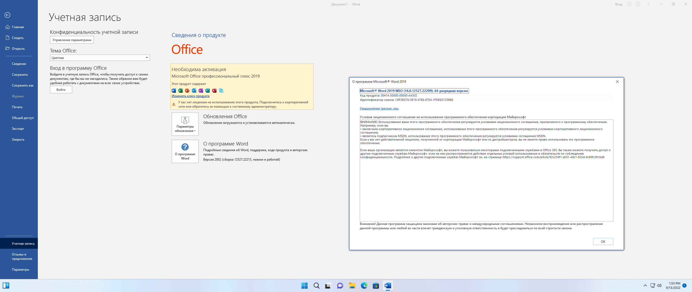
Task: Go back using the arrow icon
Action: [8, 15]
